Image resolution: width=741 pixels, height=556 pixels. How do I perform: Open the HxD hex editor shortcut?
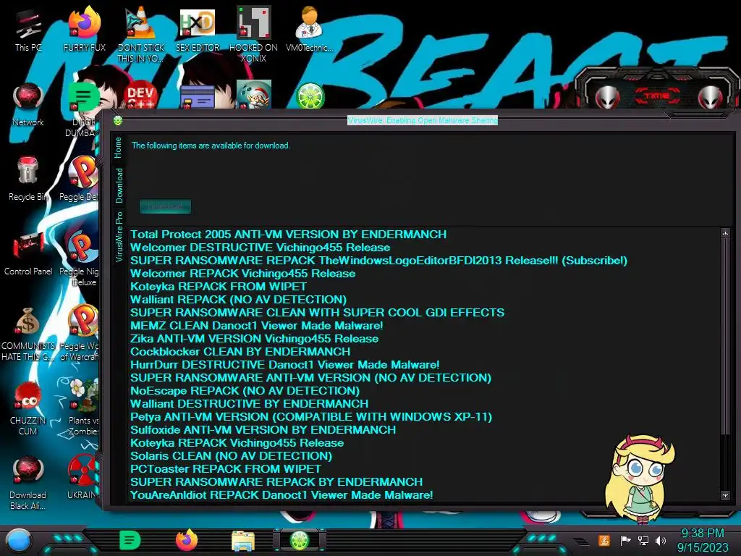(197, 29)
